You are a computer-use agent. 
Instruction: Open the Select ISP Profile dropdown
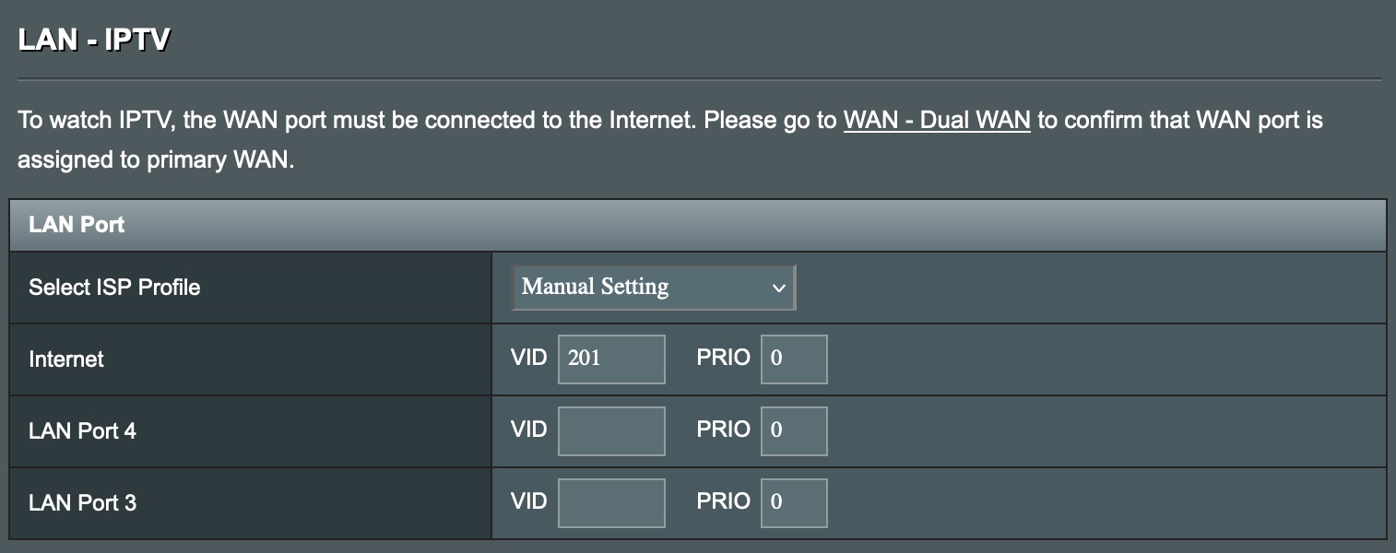[654, 287]
